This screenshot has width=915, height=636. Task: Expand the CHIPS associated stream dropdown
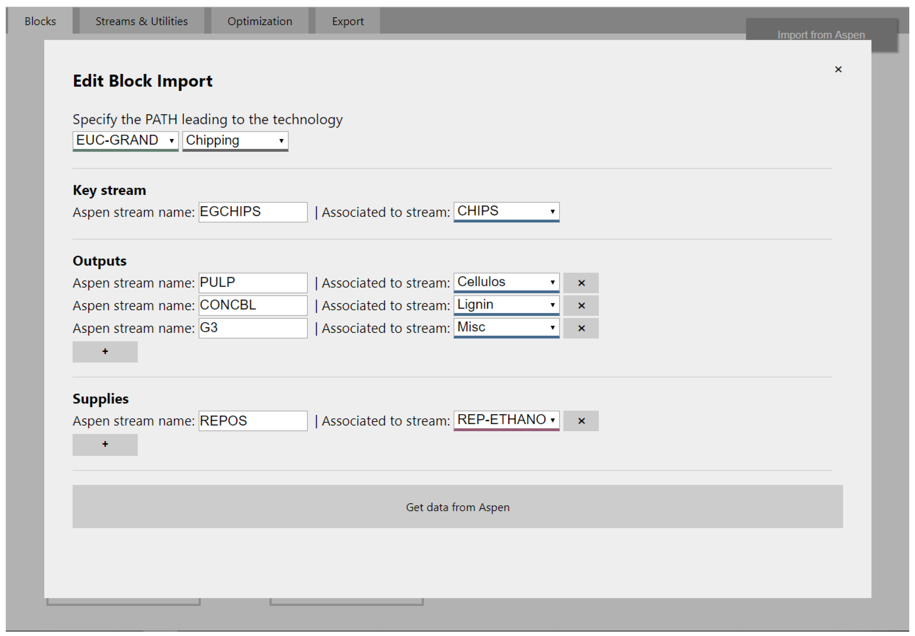(506, 211)
